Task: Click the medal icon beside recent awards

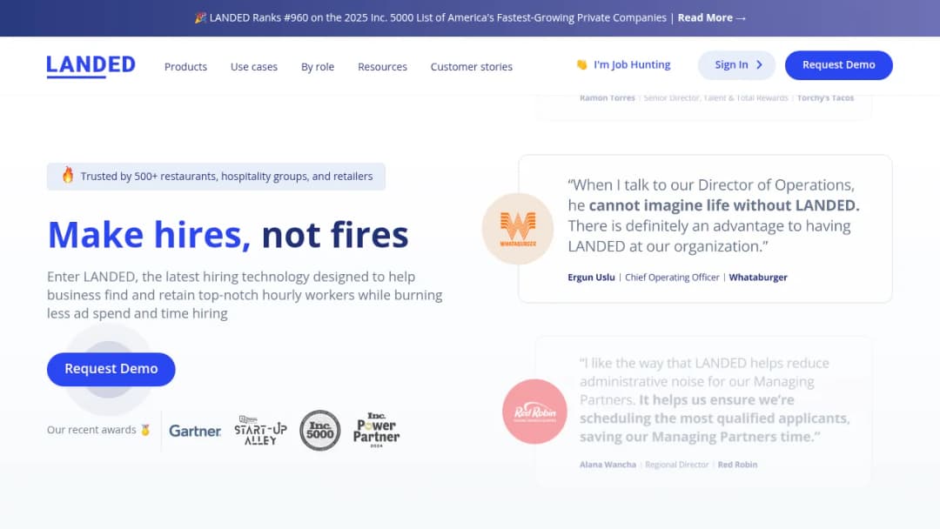Action: click(145, 430)
